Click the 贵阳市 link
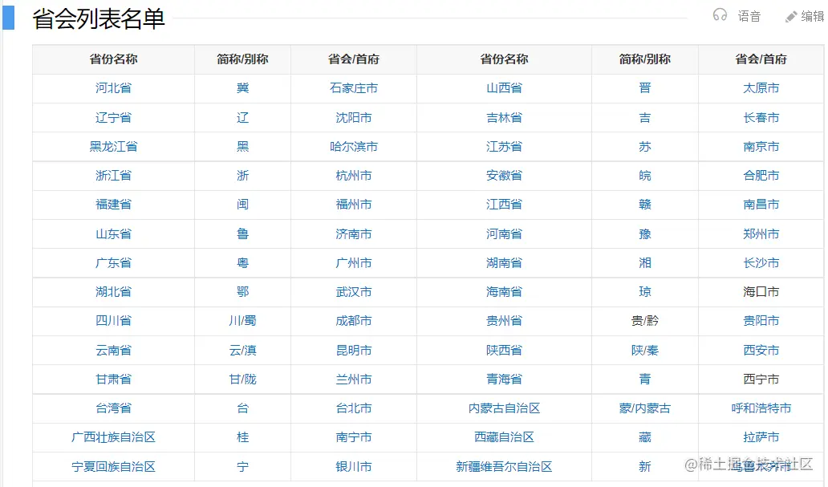This screenshot has height=487, width=828. [761, 321]
